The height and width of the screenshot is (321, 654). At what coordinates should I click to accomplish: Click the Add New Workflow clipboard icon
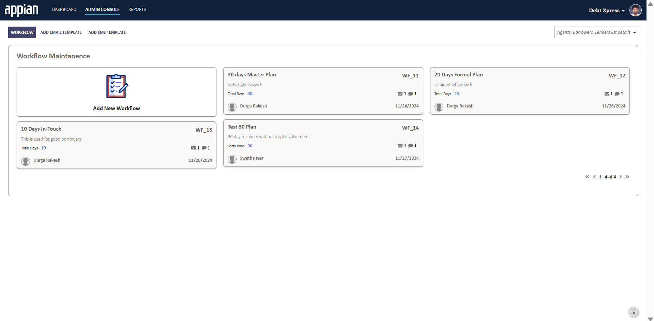coord(117,86)
